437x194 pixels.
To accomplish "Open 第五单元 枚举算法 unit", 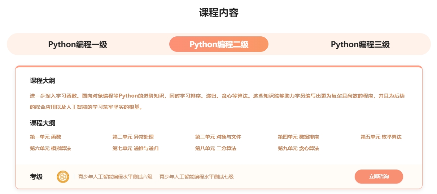I will (381, 137).
